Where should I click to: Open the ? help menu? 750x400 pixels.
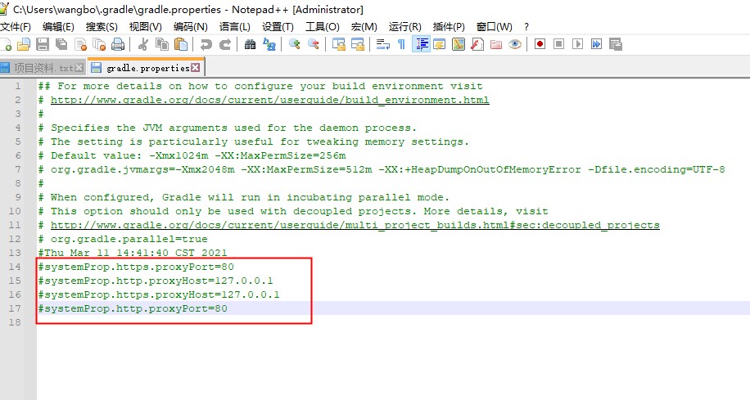point(526,27)
